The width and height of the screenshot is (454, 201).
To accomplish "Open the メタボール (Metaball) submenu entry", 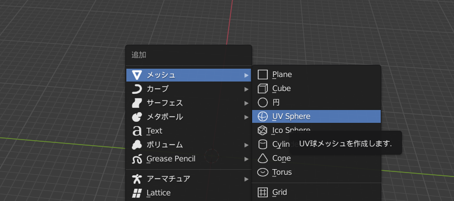I will [x=189, y=117].
